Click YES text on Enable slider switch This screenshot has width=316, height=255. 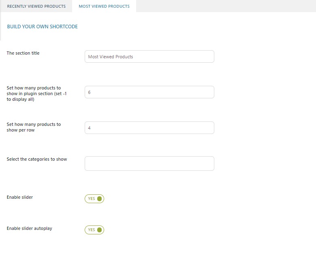pos(92,199)
